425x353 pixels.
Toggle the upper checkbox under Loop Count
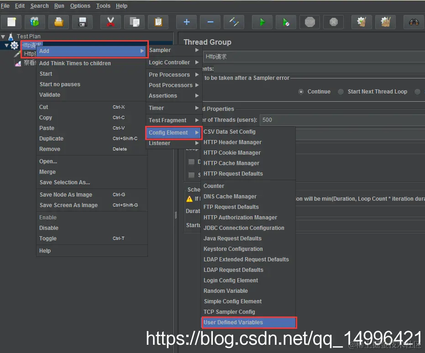point(191,162)
